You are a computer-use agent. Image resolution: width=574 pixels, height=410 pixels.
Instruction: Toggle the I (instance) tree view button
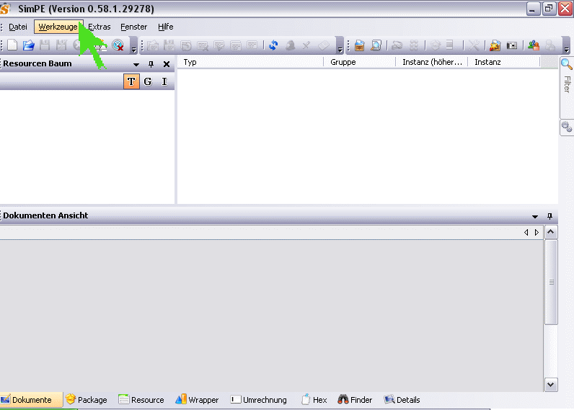[x=164, y=81]
